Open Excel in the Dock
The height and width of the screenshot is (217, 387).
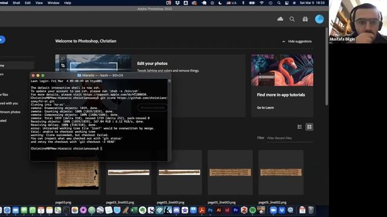pyautogui.click(x=134, y=210)
